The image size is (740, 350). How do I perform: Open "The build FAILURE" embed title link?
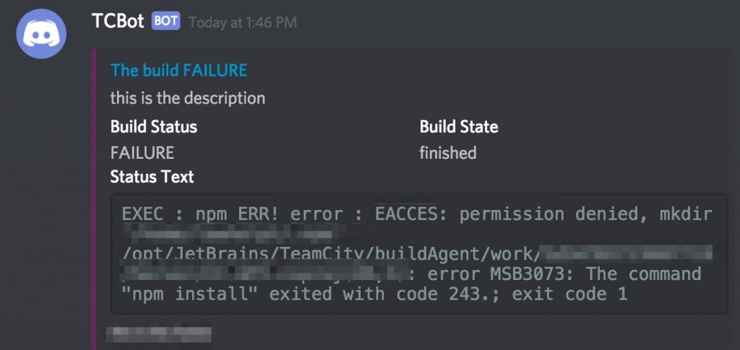tap(178, 70)
